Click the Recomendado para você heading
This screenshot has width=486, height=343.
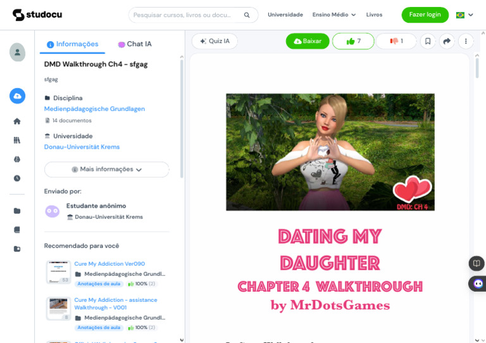coord(82,246)
